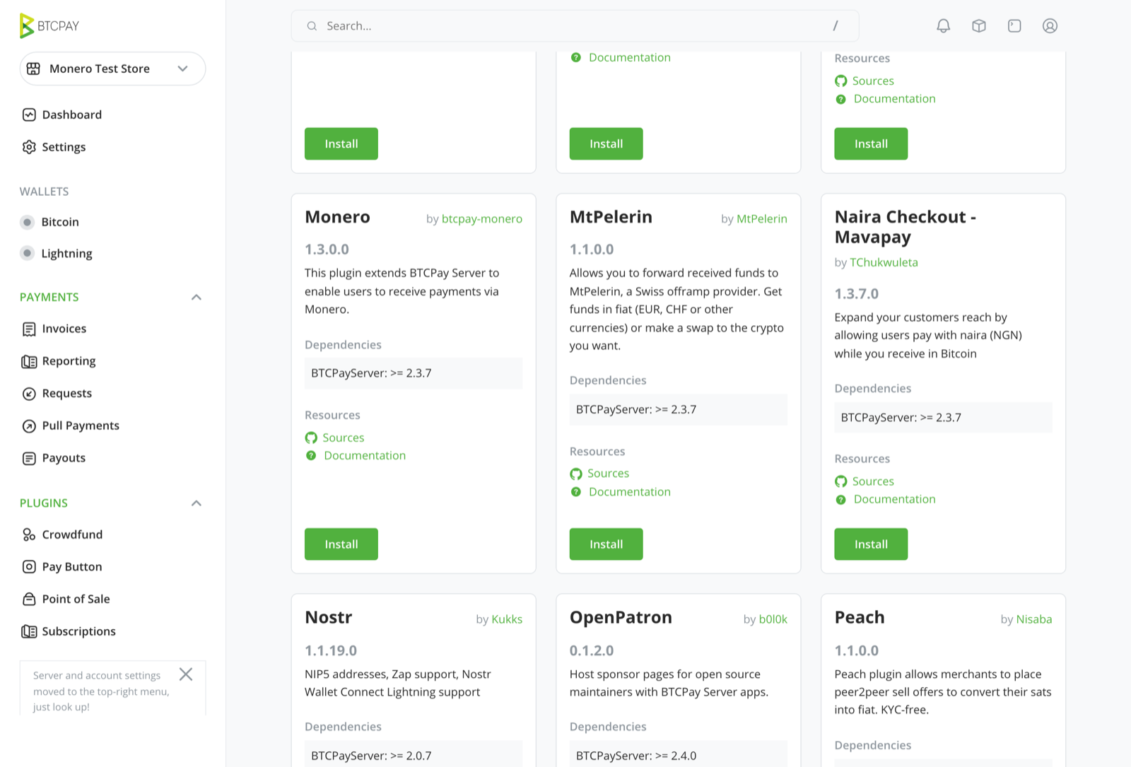Open b0l0k author link on OpenPatron
The height and width of the screenshot is (767, 1131).
pyautogui.click(x=773, y=619)
